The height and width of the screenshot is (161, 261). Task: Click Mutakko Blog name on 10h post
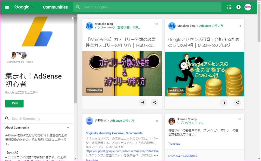click(104, 24)
